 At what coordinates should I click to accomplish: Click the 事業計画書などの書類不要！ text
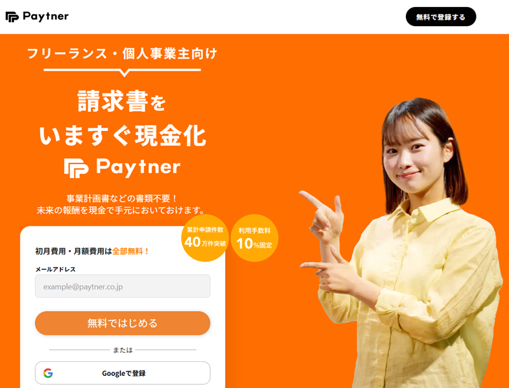(122, 198)
